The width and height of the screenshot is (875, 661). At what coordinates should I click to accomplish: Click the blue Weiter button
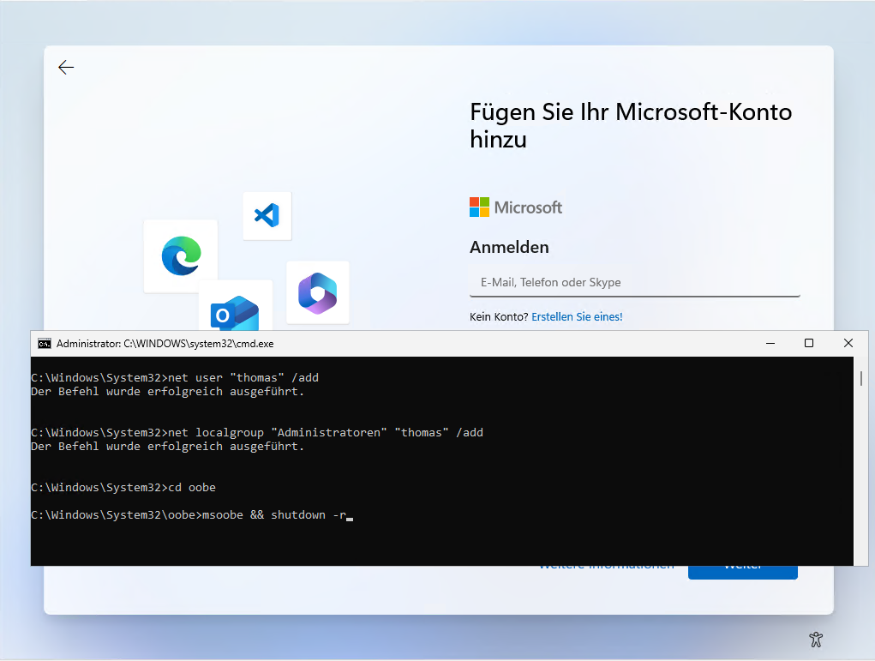[x=742, y=572]
